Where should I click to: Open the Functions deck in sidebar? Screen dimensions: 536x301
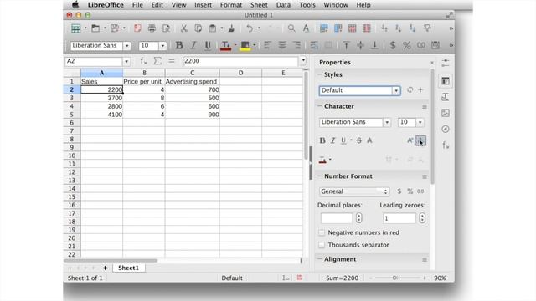click(445, 145)
